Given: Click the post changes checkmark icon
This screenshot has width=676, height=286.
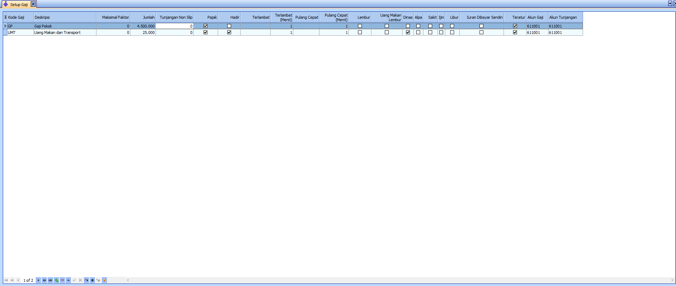Looking at the screenshot, I should click(75, 280).
